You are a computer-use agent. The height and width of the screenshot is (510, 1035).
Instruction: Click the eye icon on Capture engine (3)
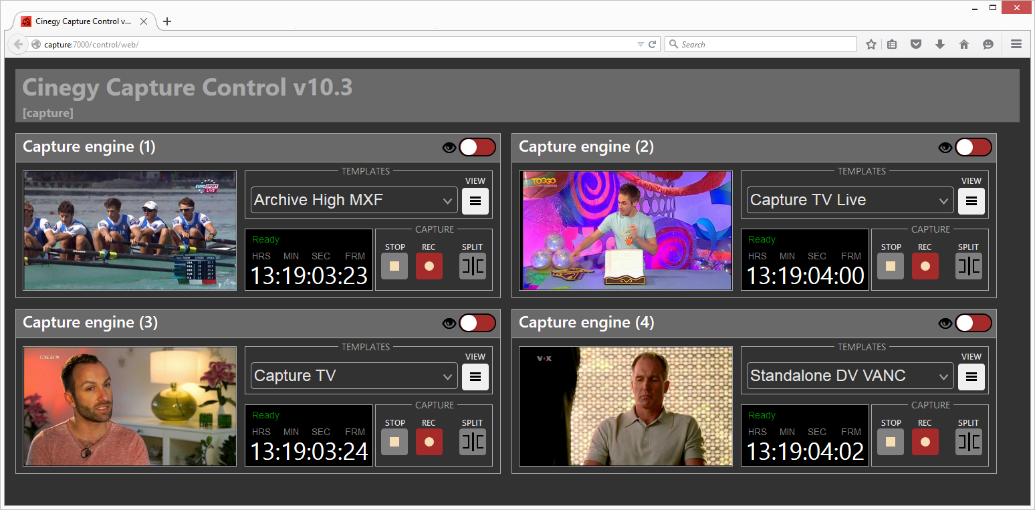(x=449, y=324)
